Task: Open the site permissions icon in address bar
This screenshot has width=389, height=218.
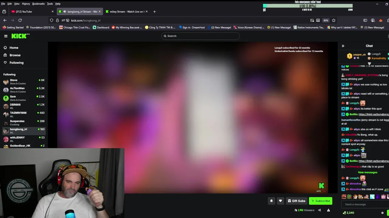Action: [x=63, y=20]
